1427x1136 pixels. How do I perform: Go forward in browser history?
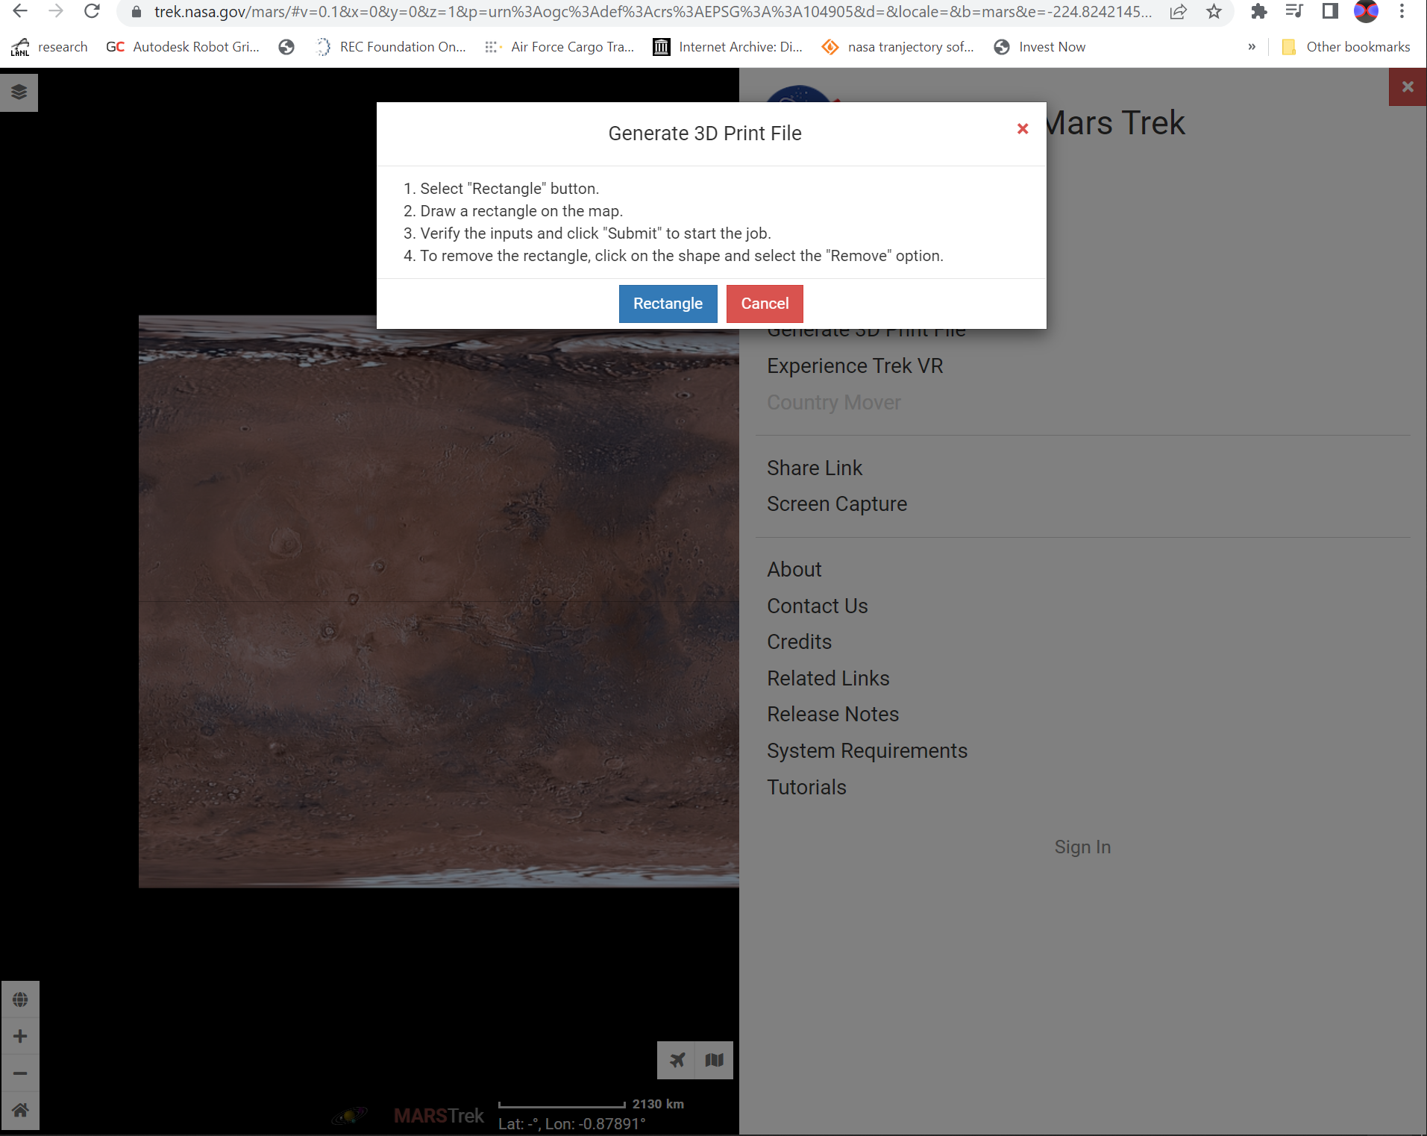[56, 11]
